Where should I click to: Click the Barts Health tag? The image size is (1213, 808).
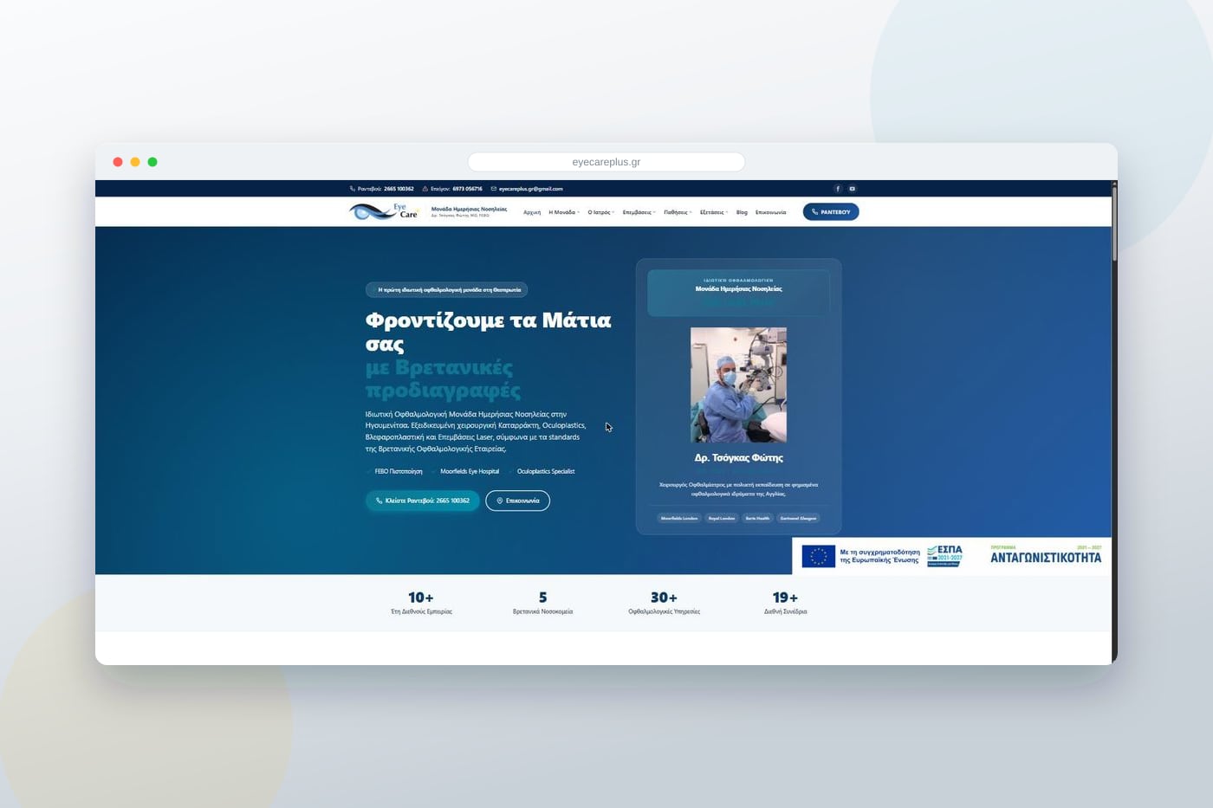coord(757,518)
